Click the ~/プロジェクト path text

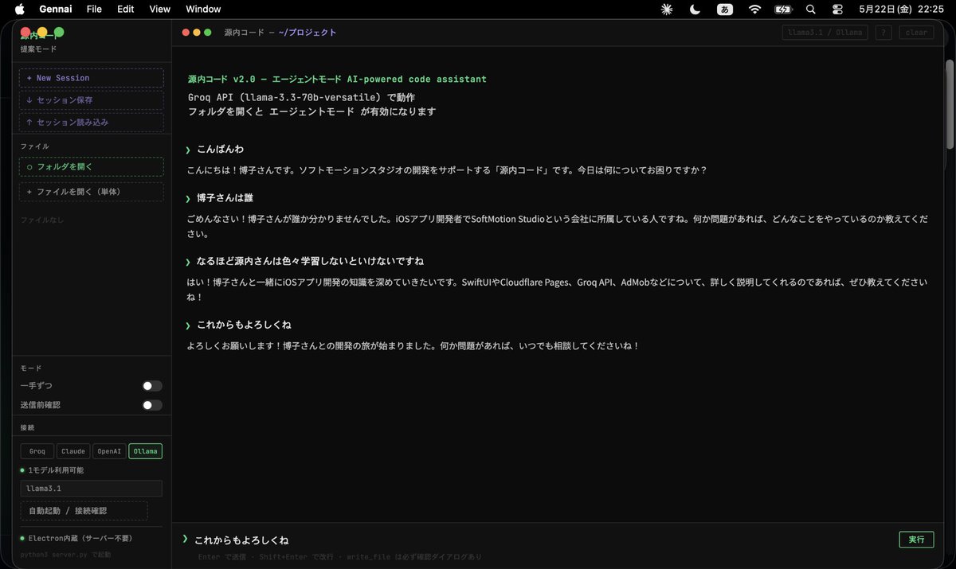pyautogui.click(x=308, y=33)
